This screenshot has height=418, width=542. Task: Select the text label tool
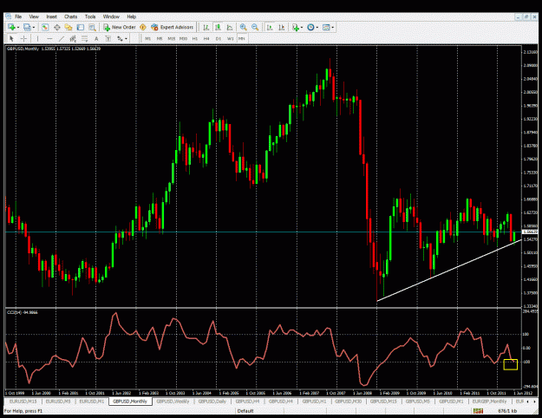click(x=108, y=38)
